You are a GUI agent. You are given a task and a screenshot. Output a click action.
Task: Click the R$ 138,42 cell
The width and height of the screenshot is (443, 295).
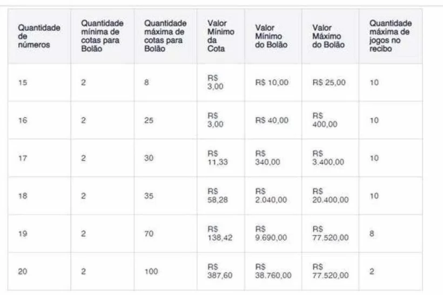pyautogui.click(x=220, y=234)
